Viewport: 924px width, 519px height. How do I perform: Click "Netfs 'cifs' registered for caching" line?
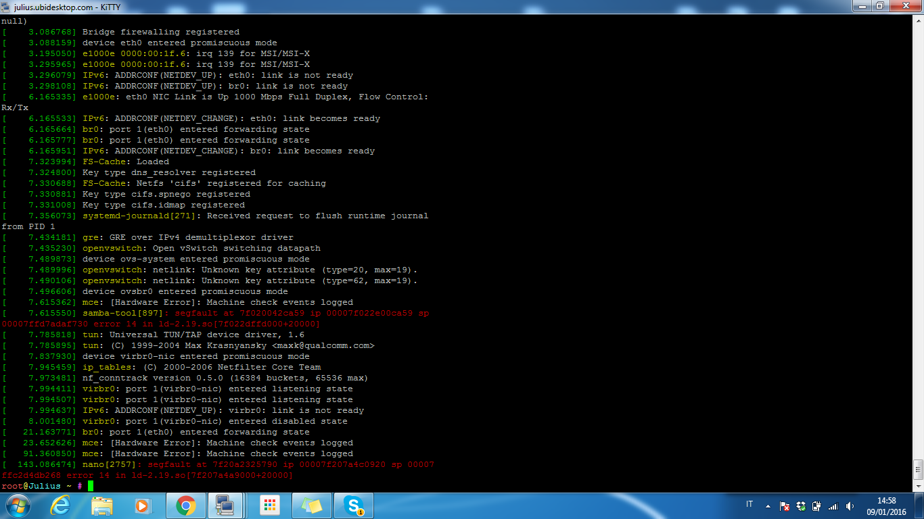point(164,183)
